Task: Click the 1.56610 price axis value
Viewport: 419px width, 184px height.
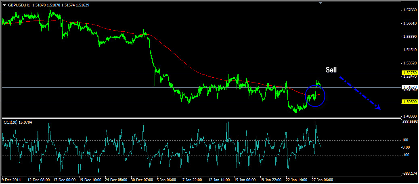Action: (x=411, y=23)
